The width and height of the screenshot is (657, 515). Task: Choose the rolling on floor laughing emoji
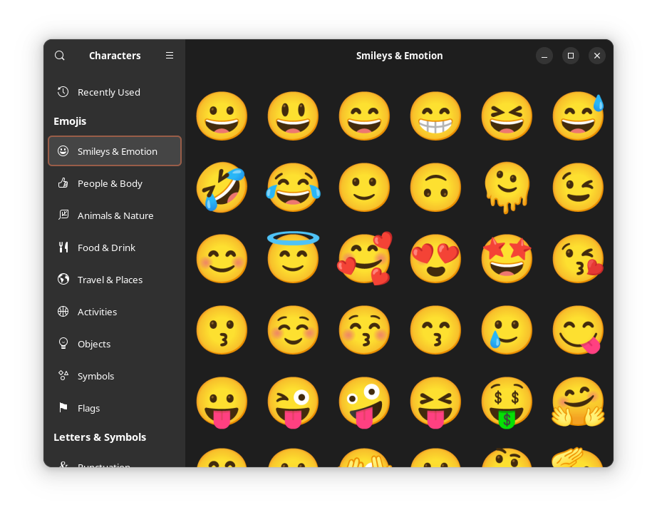(222, 188)
